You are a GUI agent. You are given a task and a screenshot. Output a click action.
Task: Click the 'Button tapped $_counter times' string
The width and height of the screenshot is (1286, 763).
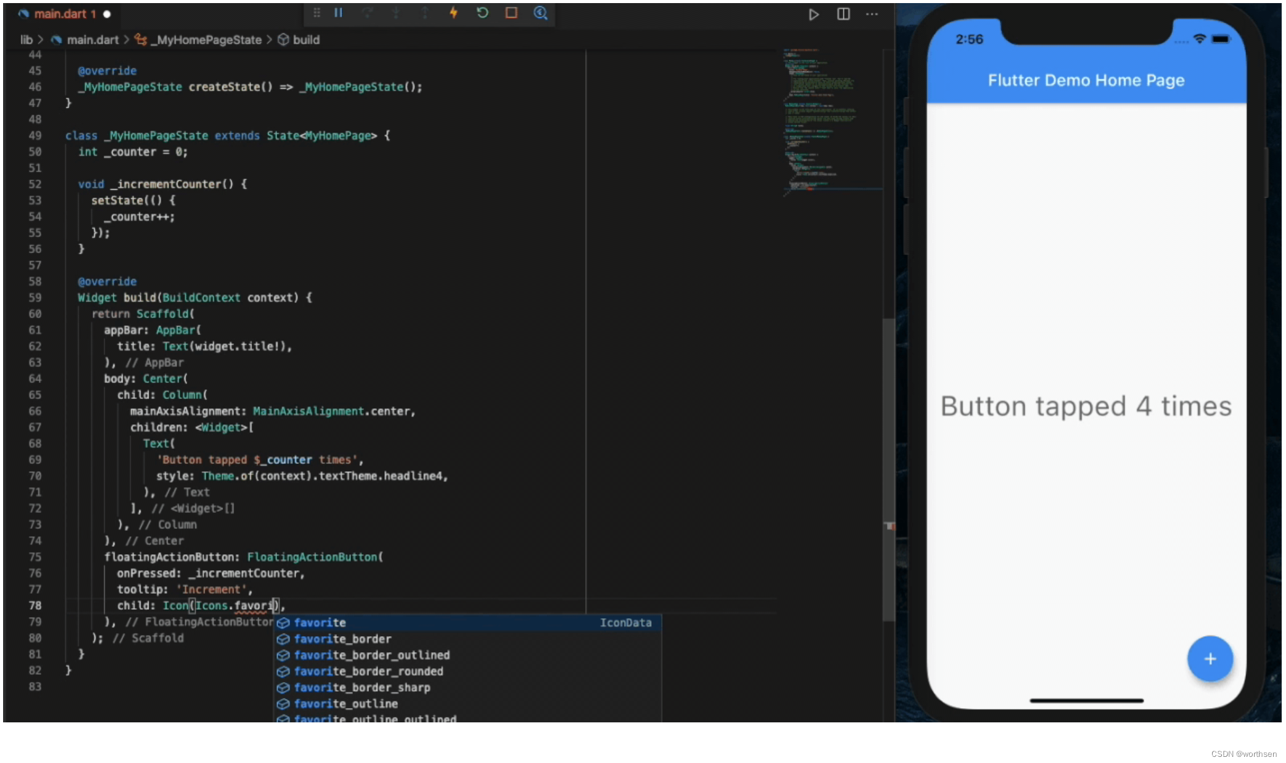click(257, 460)
